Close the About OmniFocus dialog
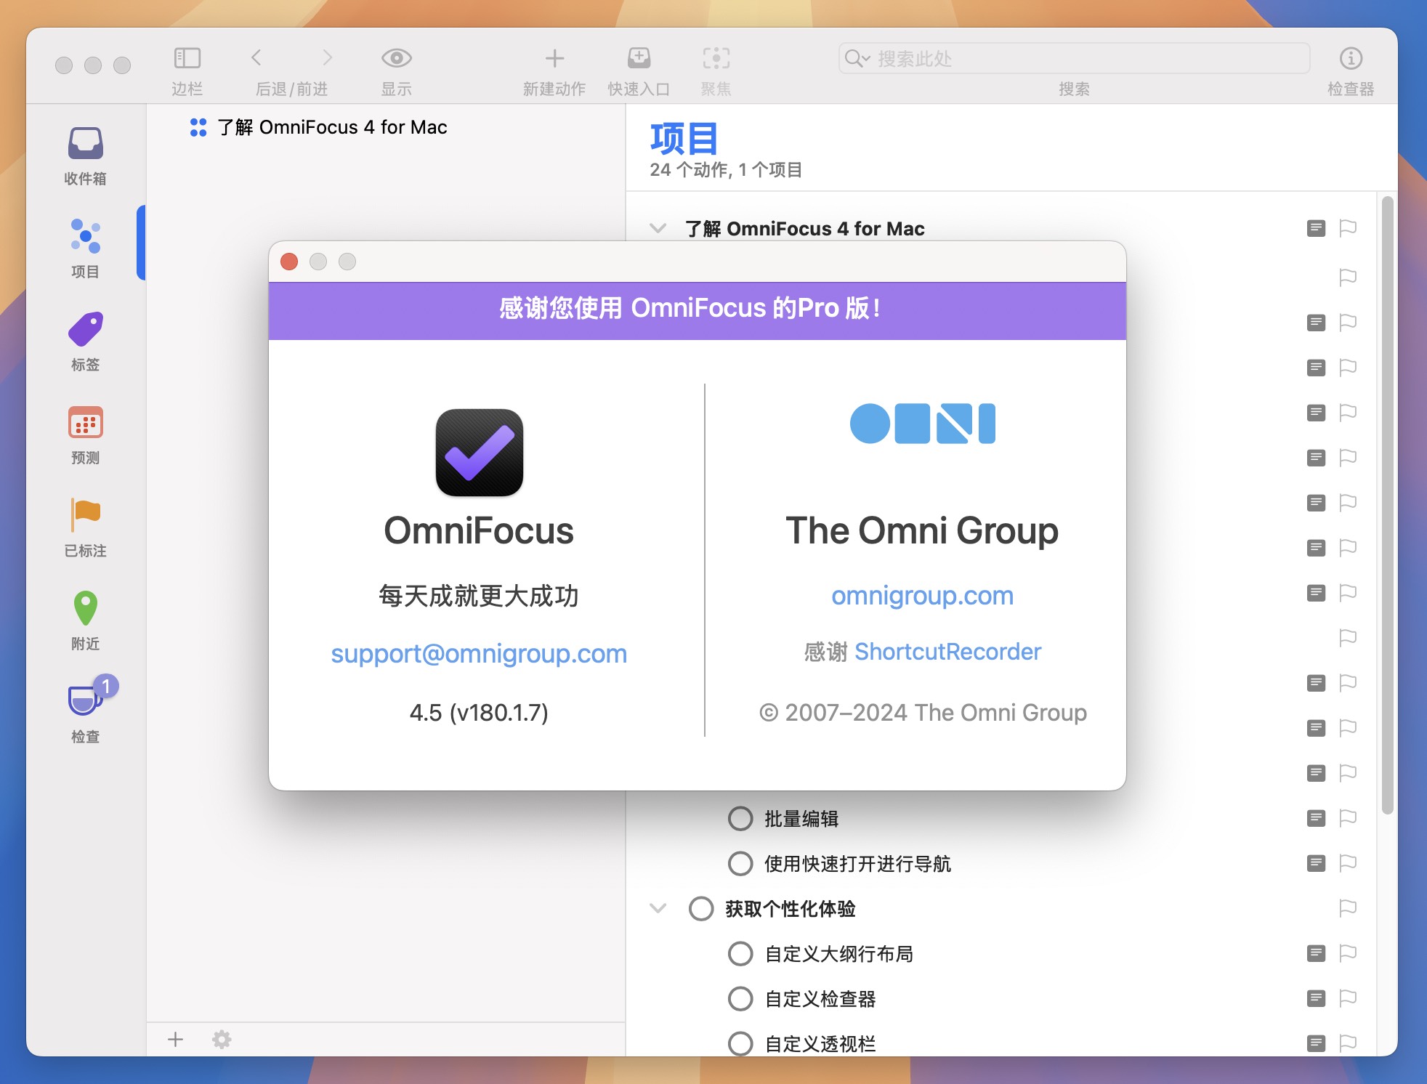Screen dimensions: 1427x1084 pos(289,262)
